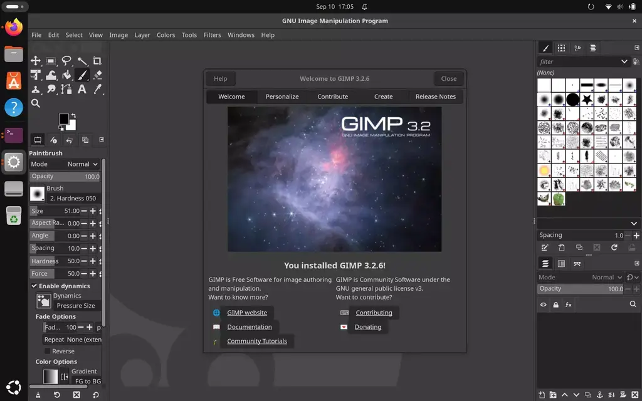Image resolution: width=642 pixels, height=401 pixels.
Task: Switch to the Release Notes tab
Action: click(x=436, y=96)
